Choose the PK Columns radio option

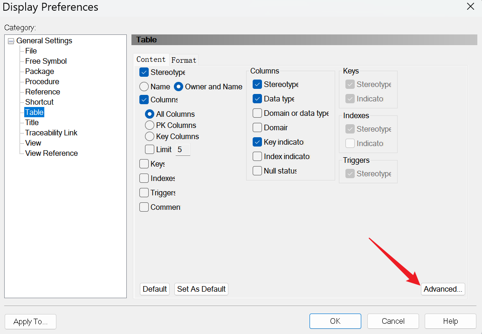point(150,125)
